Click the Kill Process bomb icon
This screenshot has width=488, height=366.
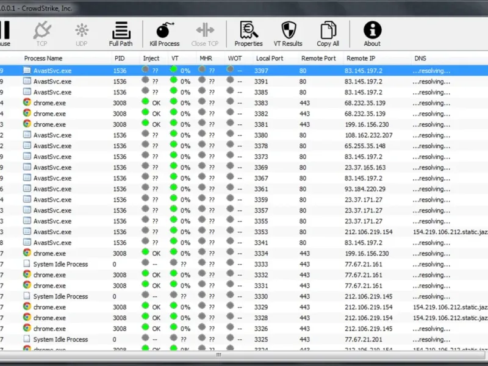(x=165, y=34)
